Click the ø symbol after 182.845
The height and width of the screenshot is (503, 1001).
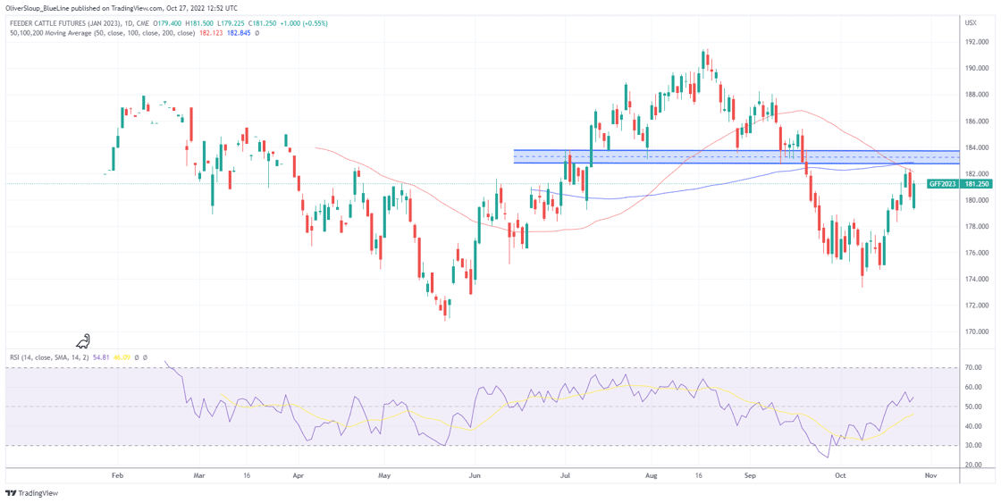coord(256,32)
